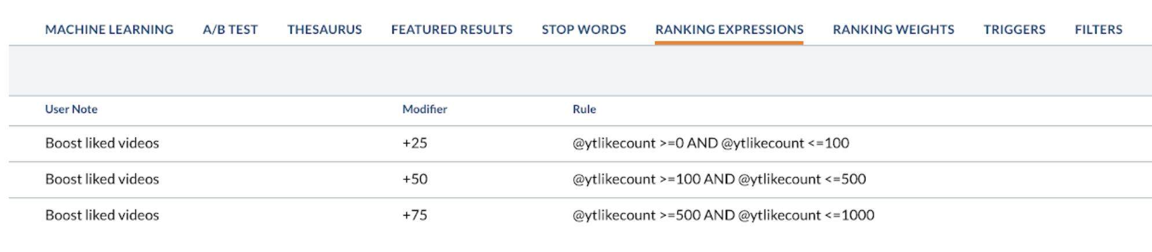Go to the Featured Results tab

[452, 29]
